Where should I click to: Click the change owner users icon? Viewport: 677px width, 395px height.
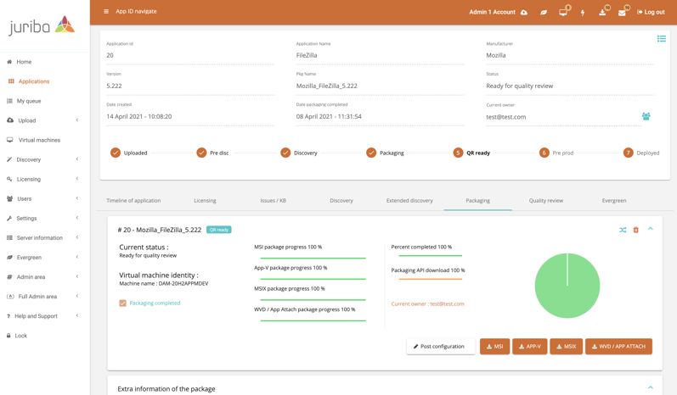[646, 116]
